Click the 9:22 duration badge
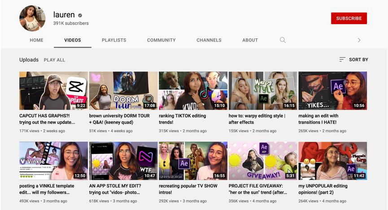 pos(81,105)
